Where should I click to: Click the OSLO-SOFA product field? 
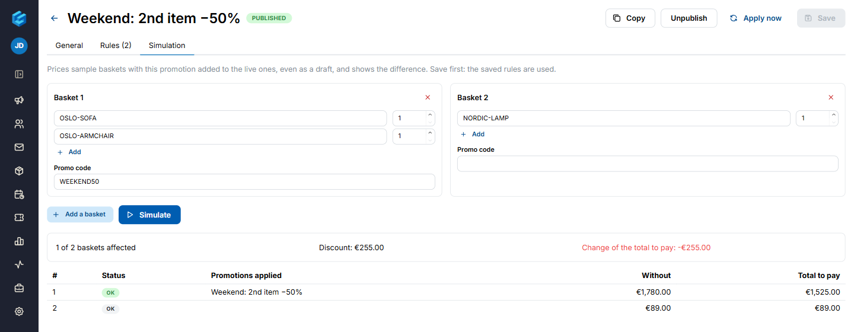[220, 118]
